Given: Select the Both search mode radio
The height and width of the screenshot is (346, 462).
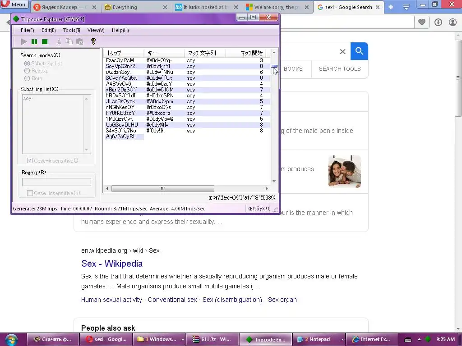Looking at the screenshot, I should coord(27,78).
